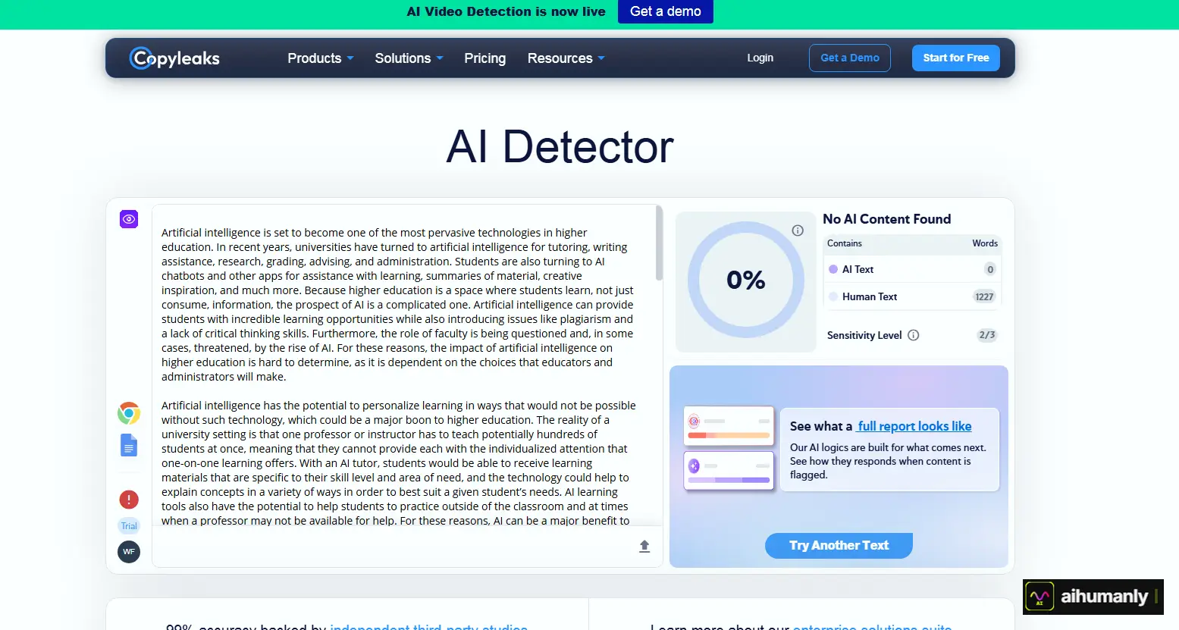The width and height of the screenshot is (1179, 630).
Task: Click the AI Text row
Action: 913,269
